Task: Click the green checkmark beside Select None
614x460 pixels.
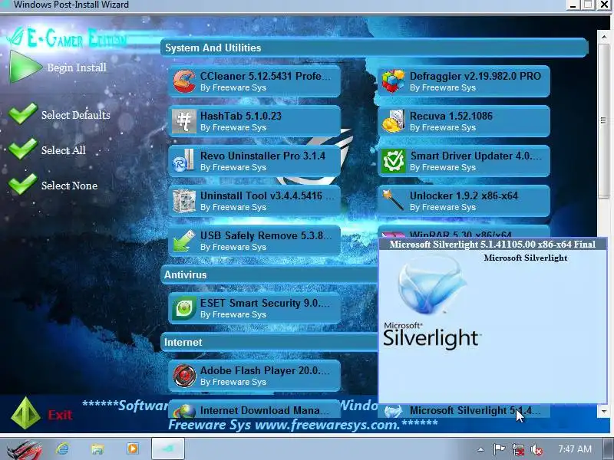Action: click(x=23, y=184)
